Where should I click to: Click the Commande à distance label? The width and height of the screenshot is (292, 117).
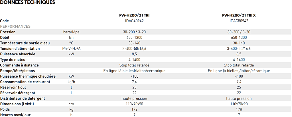tap(19, 65)
